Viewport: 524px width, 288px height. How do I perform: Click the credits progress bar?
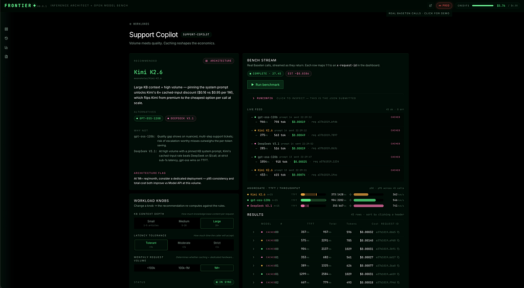[x=483, y=6]
